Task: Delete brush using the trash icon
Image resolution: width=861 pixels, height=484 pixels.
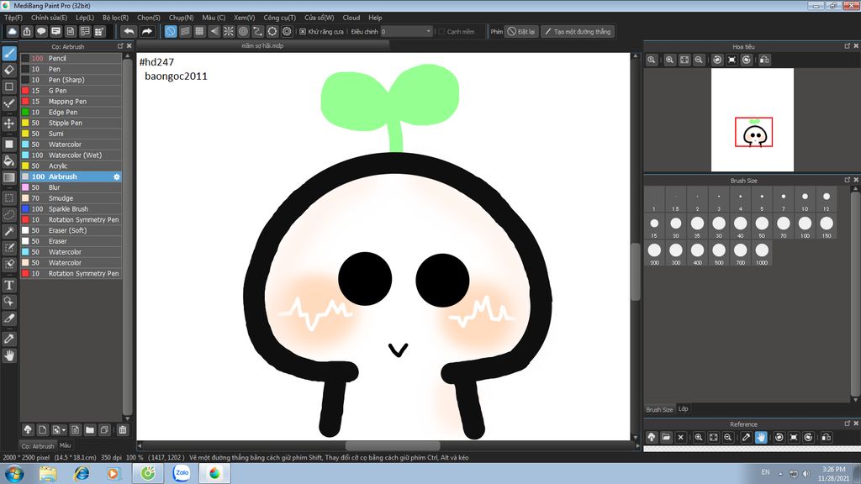Action: pyautogui.click(x=123, y=429)
